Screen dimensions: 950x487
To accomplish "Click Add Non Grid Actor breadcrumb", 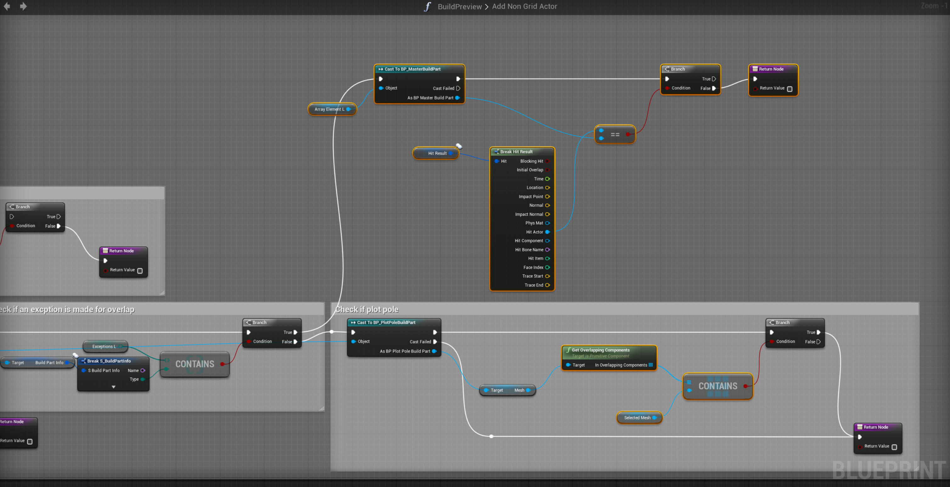I will tap(524, 7).
